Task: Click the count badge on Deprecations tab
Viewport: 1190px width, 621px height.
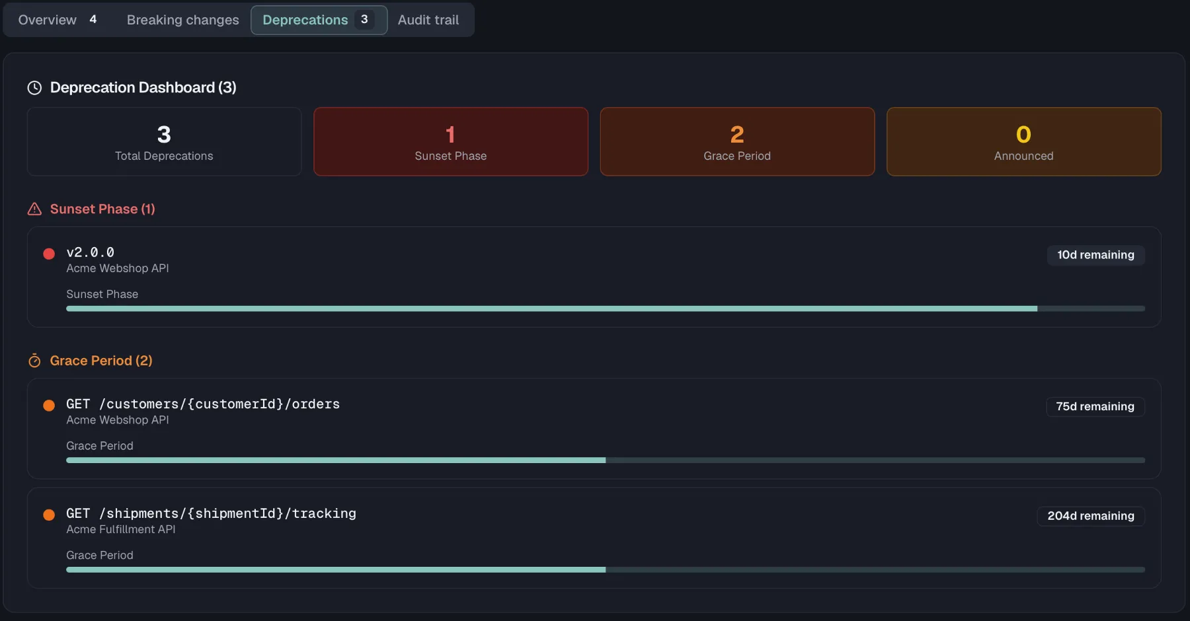Action: 364,20
